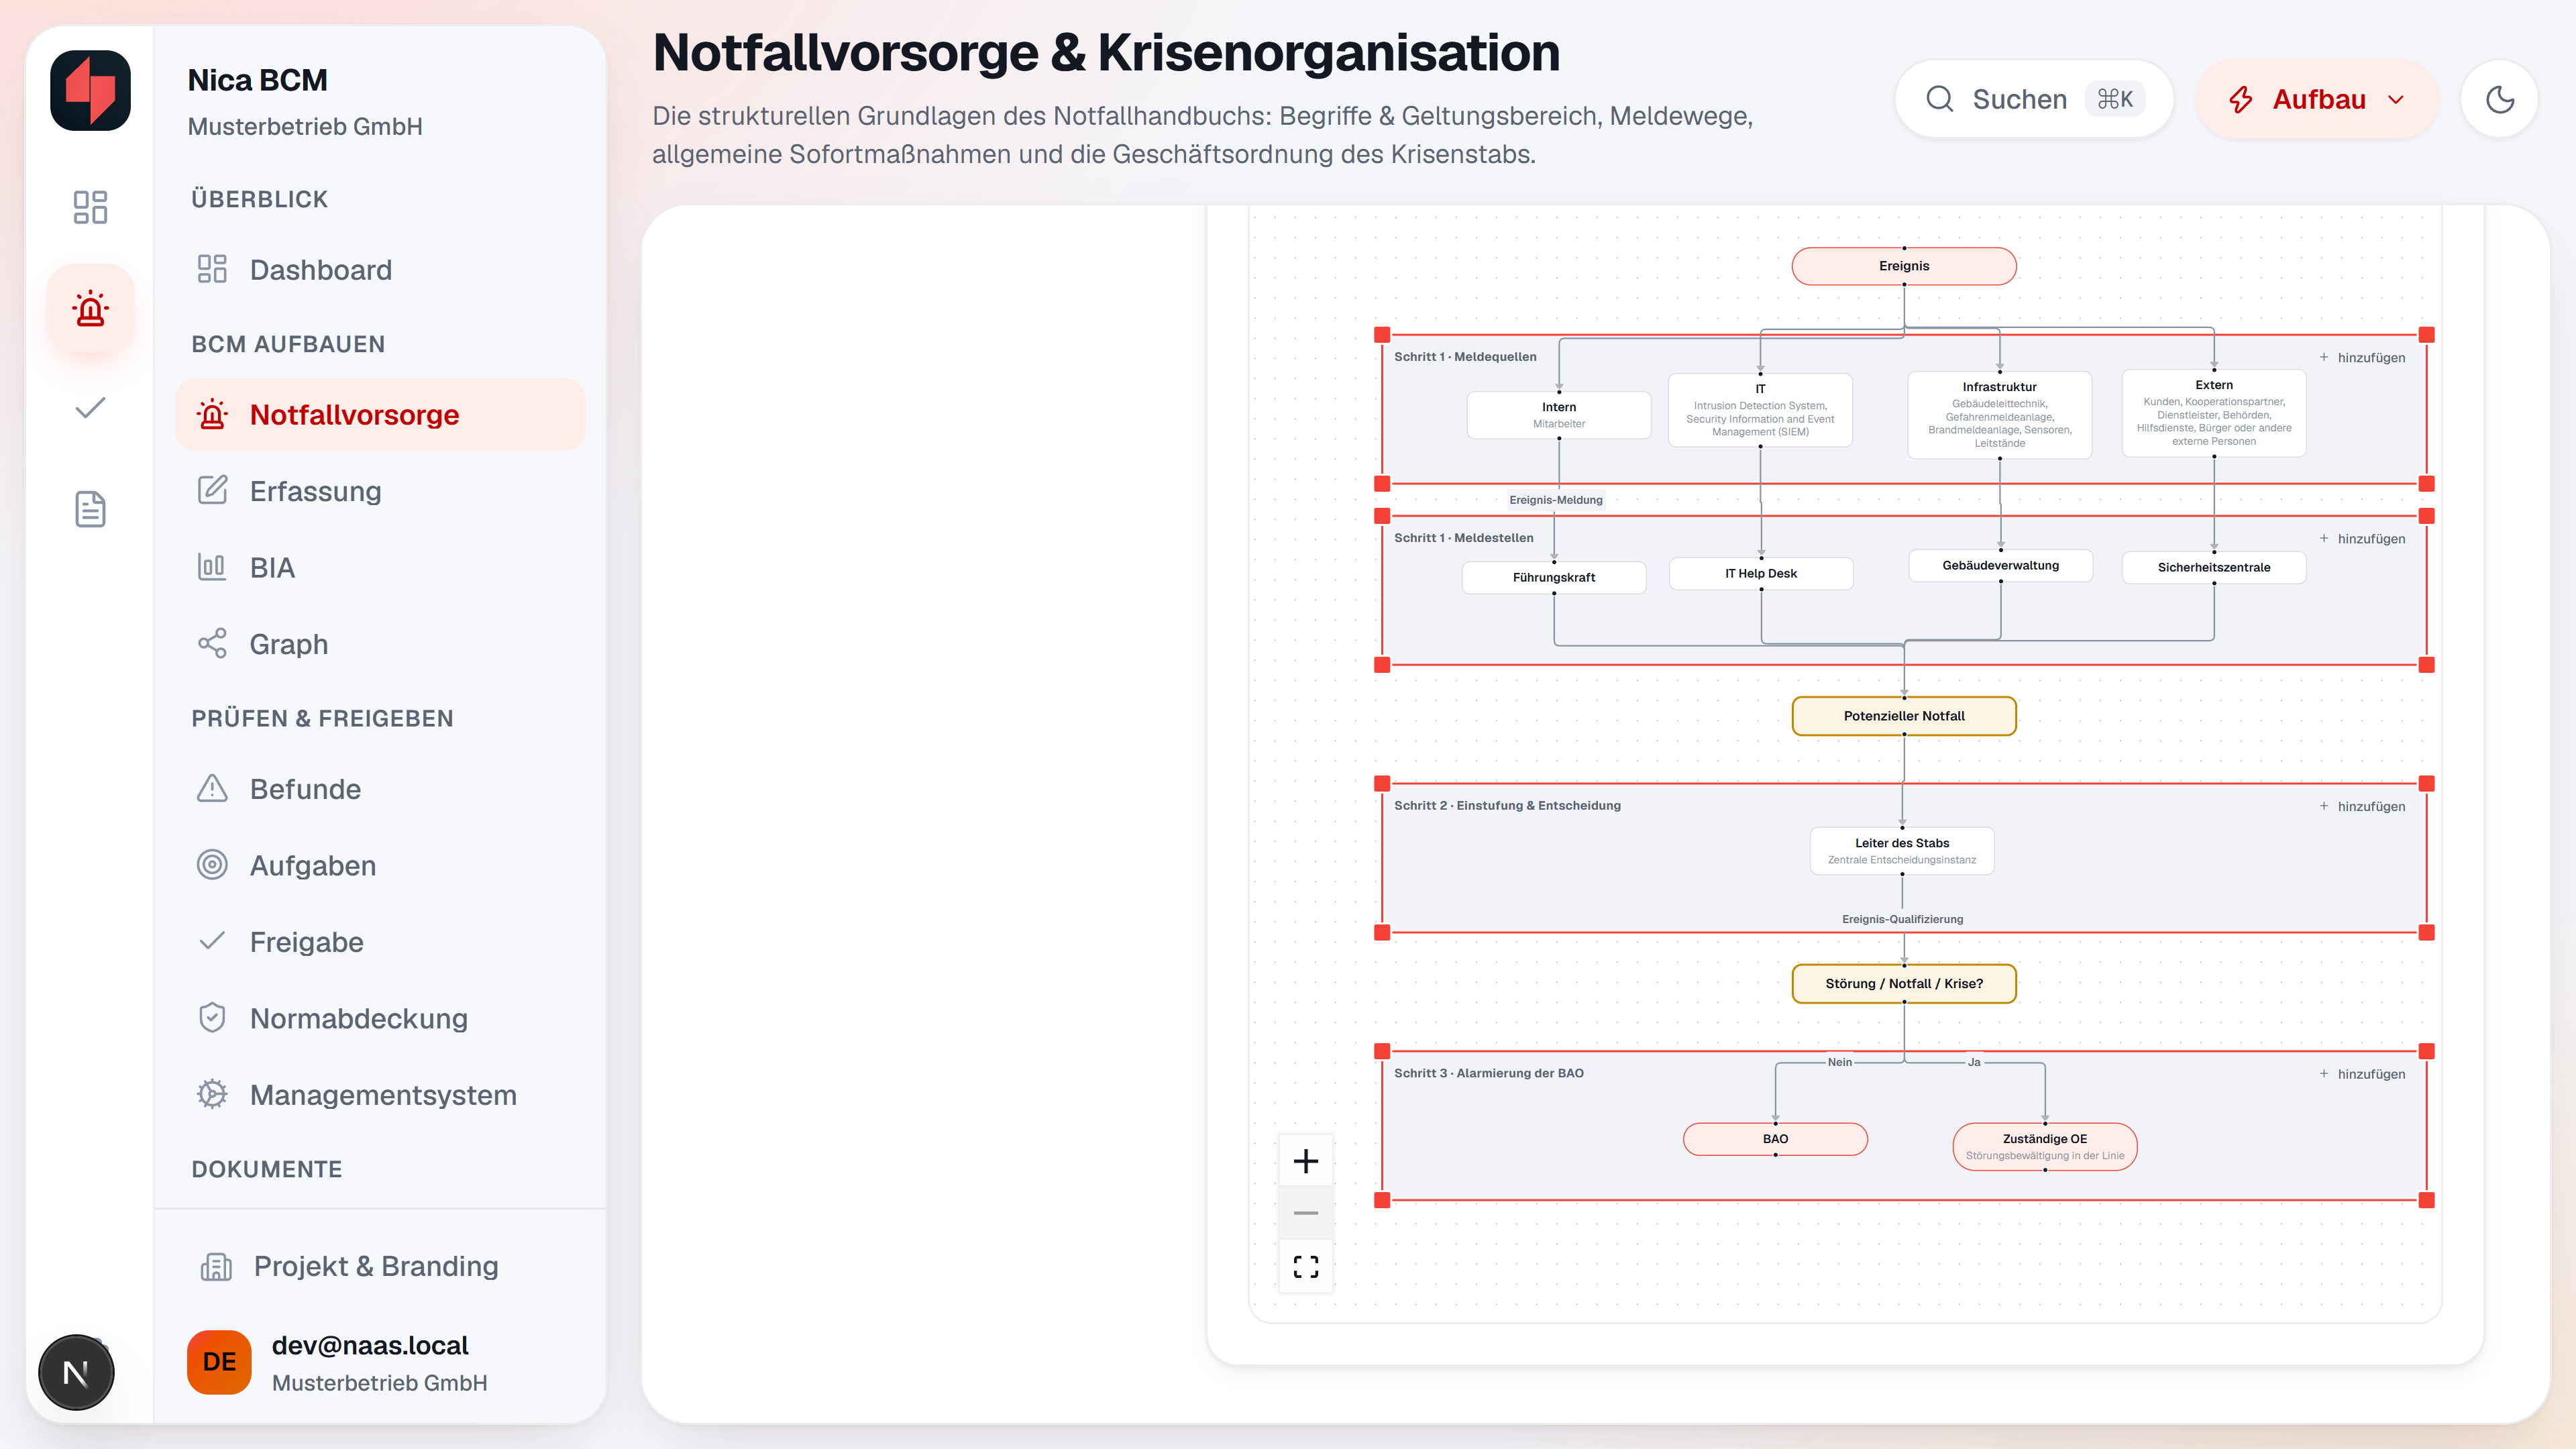Image resolution: width=2576 pixels, height=1449 pixels.
Task: Select the Ereignis start node
Action: (x=1904, y=266)
